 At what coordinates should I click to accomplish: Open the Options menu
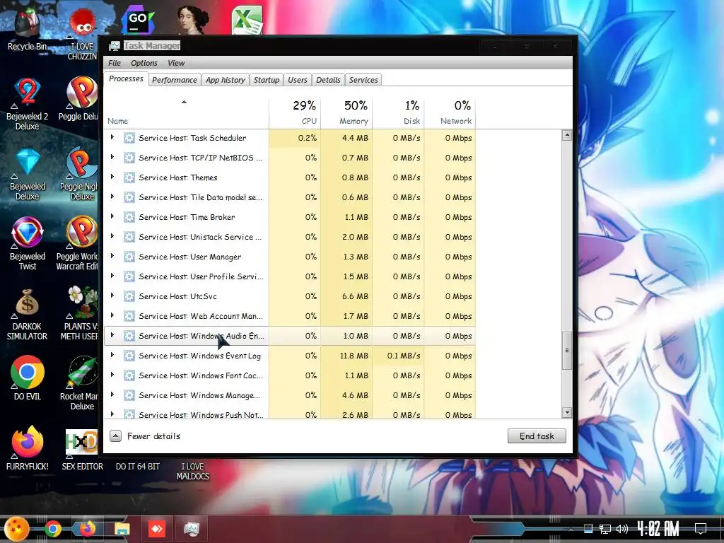click(144, 63)
